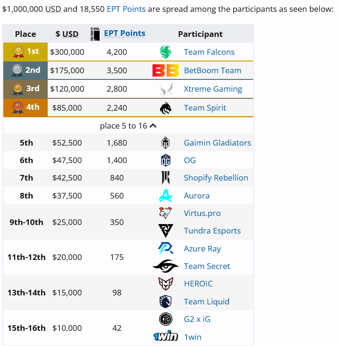The image size is (340, 346).
Task: Click the ESL Pro Tour logo
Action: click(x=94, y=34)
